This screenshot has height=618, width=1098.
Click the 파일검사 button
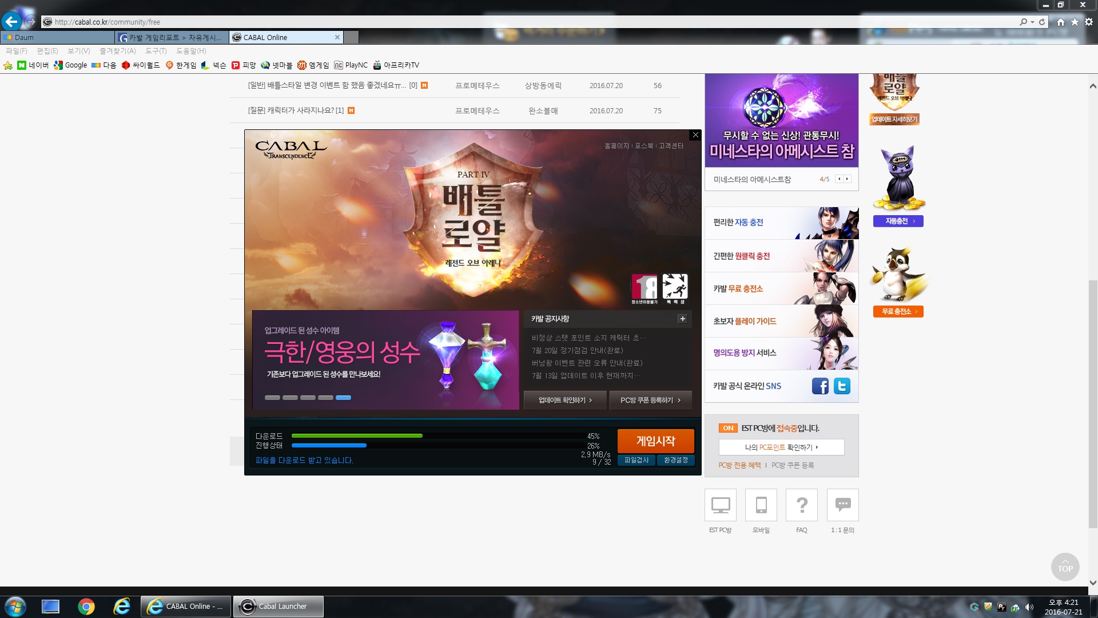pos(636,460)
